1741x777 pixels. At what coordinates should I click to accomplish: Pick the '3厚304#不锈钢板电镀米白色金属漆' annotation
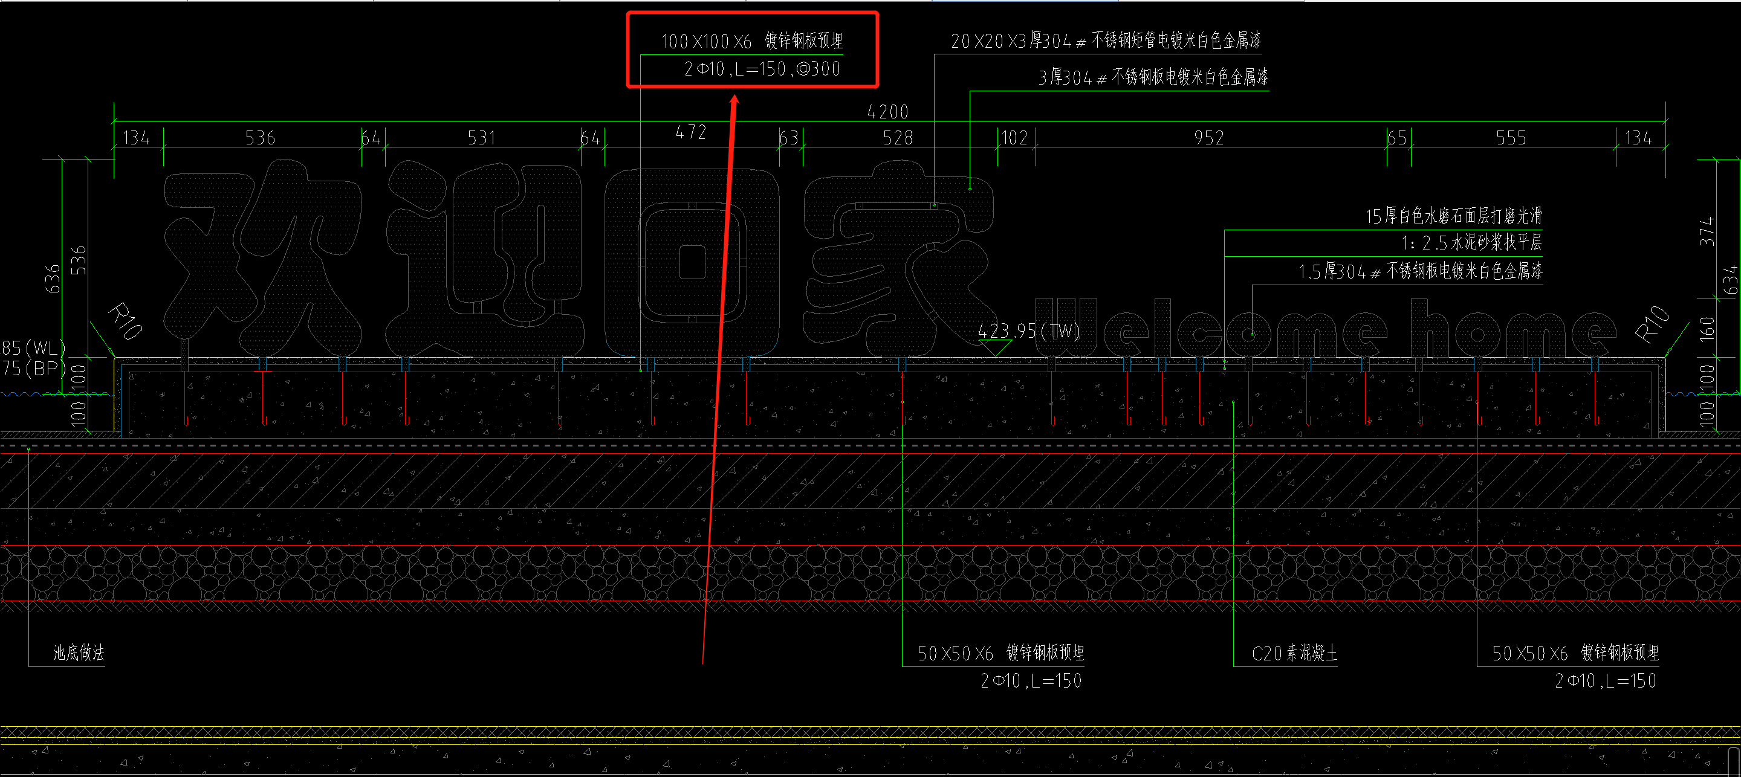[x=1153, y=78]
